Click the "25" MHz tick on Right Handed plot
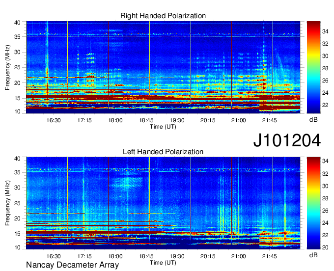This screenshot has height=271, width=334. (18, 67)
